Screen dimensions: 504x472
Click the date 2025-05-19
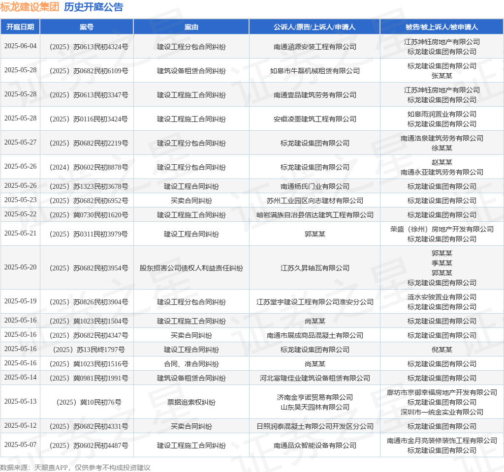click(x=20, y=301)
